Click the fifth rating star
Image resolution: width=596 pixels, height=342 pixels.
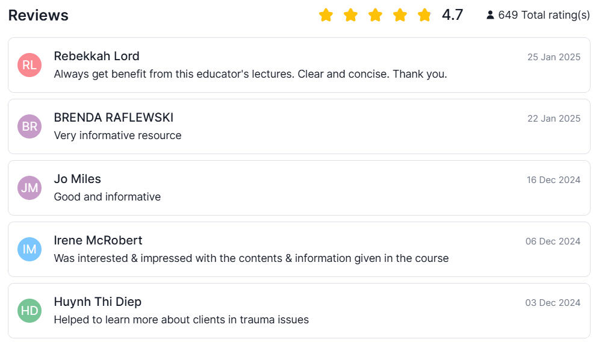tap(424, 15)
